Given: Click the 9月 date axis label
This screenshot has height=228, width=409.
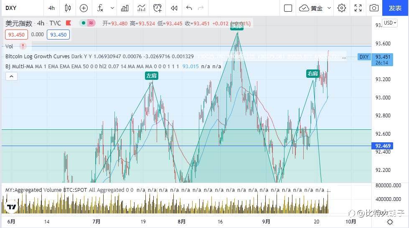Looking at the screenshot, I should (x=266, y=221).
